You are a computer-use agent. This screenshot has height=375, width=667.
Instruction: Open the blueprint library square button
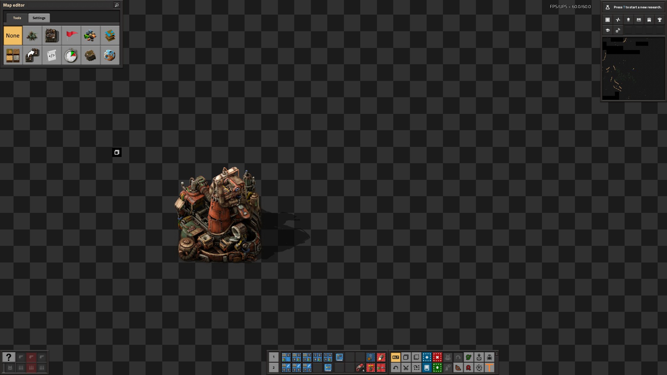click(608, 20)
